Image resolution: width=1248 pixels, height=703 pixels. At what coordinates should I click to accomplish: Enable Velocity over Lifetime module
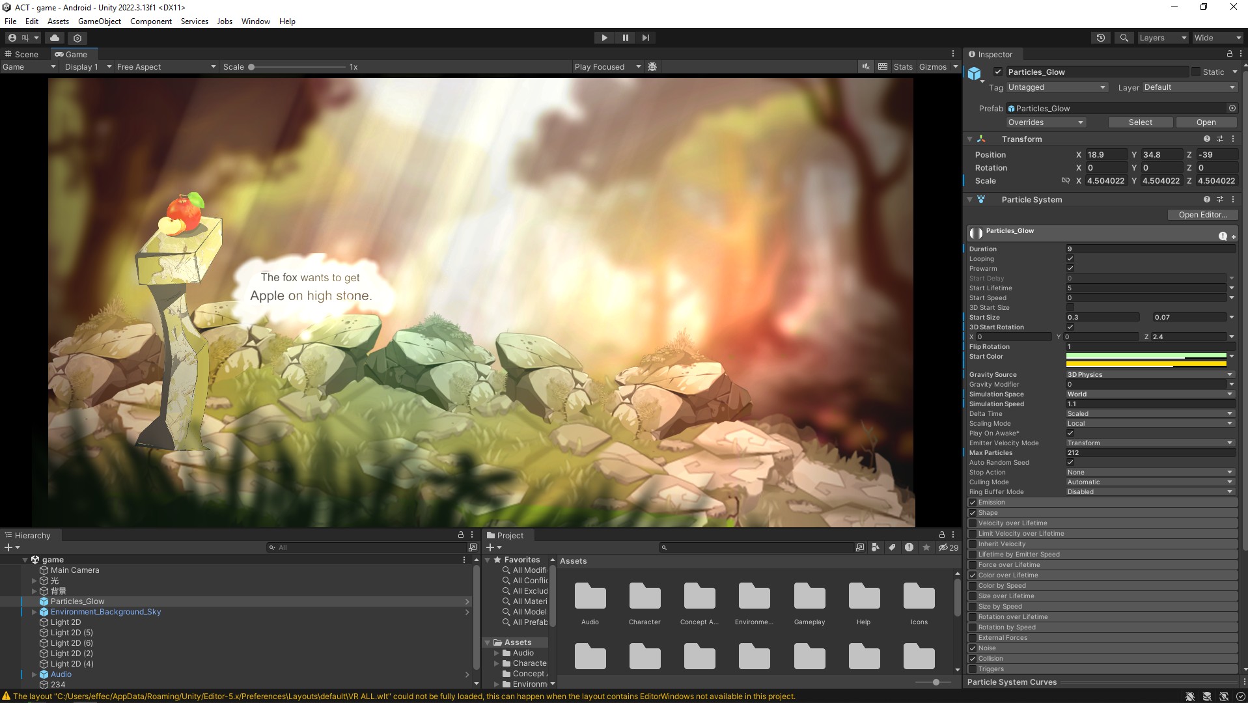click(x=973, y=523)
